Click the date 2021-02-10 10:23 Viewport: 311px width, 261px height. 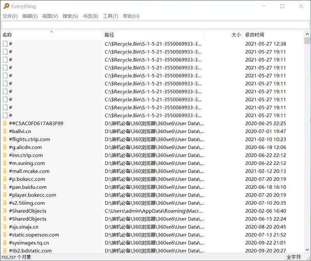pos(266,139)
